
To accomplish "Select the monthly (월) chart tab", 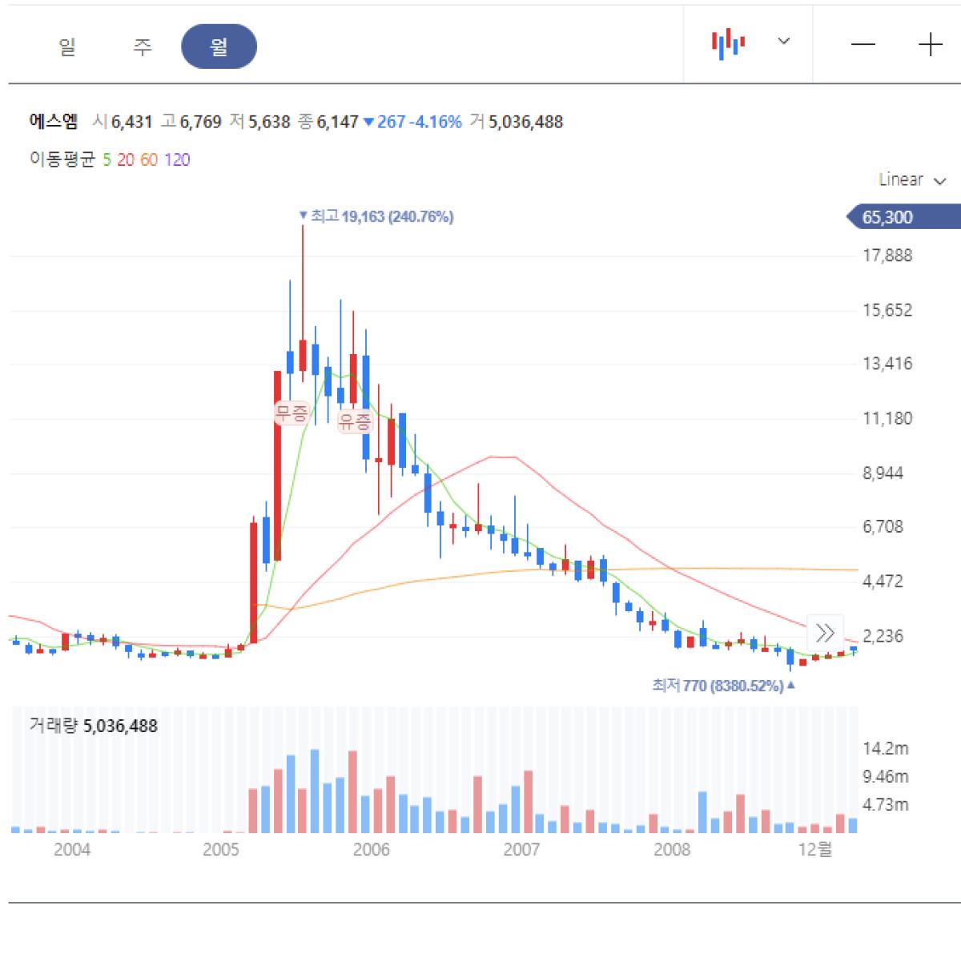I will click(219, 46).
